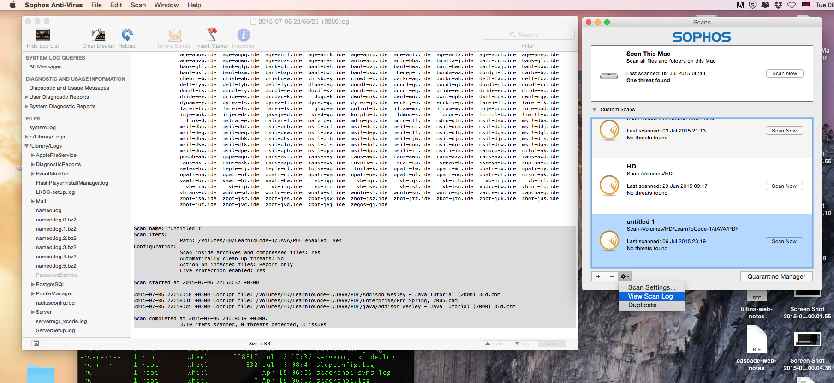Open the File menu
Screen dimensions: 834x383
click(96, 5)
